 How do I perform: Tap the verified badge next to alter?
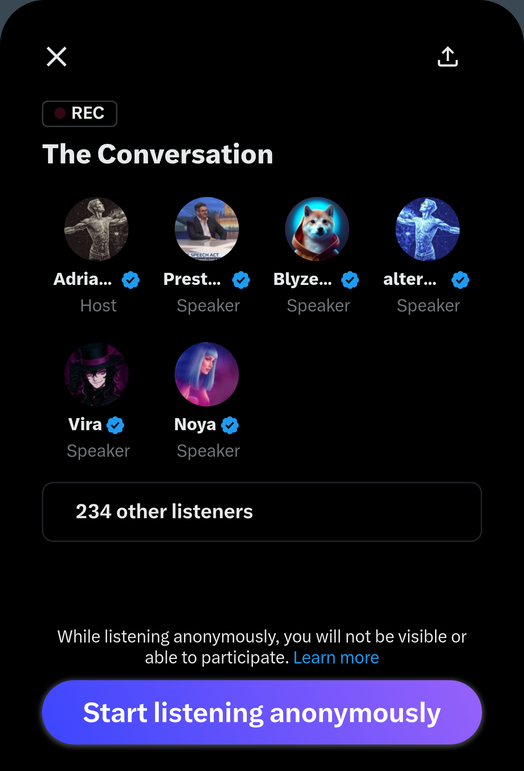[460, 280]
